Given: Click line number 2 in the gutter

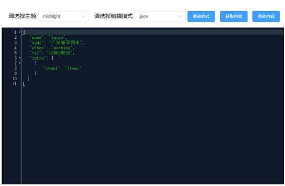Looking at the screenshot, I should click(x=15, y=37).
